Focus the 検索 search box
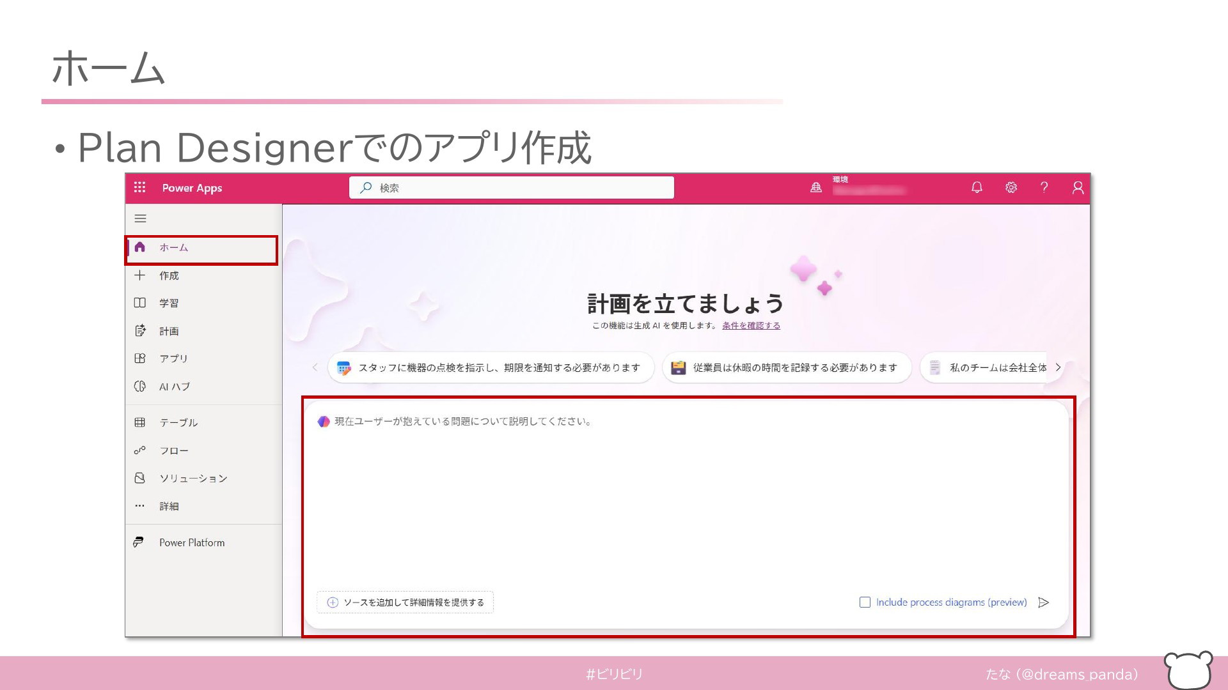Image resolution: width=1228 pixels, height=690 pixels. click(512, 187)
